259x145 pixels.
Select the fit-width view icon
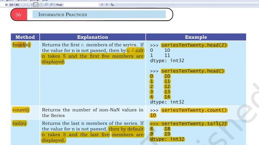36,5
